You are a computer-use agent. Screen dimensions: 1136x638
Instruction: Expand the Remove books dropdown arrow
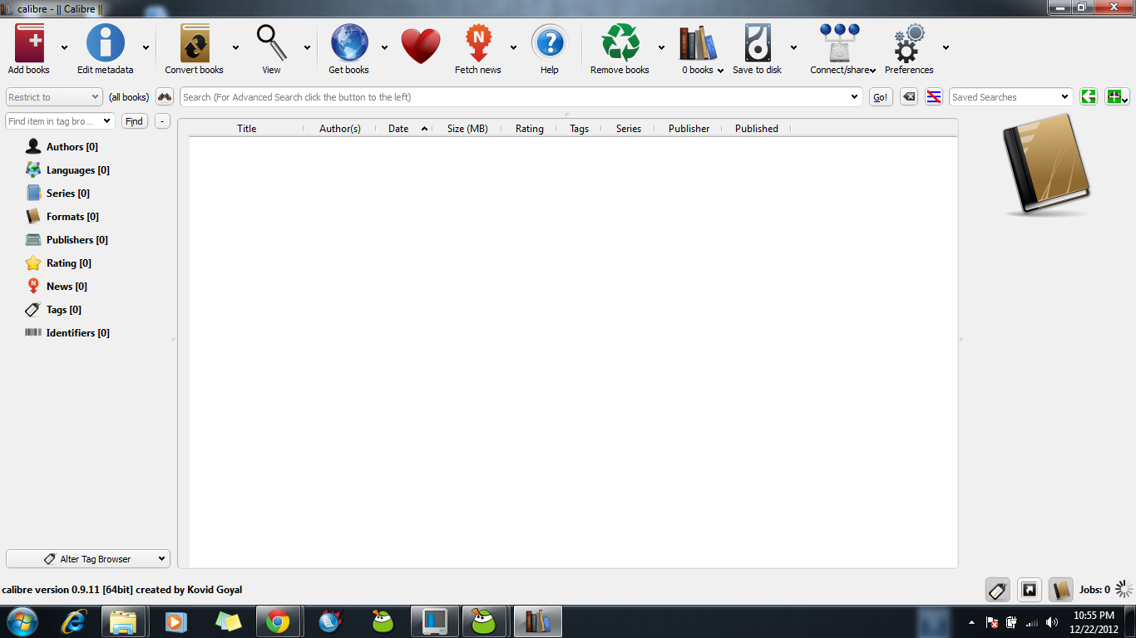click(x=661, y=47)
